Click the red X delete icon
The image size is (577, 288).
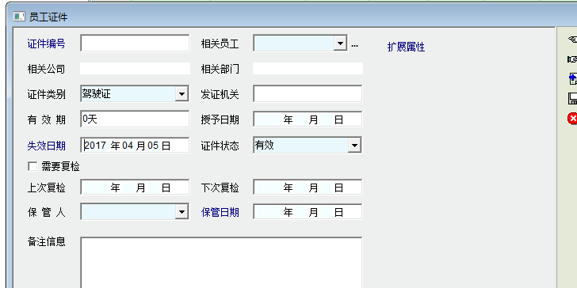pos(573,119)
